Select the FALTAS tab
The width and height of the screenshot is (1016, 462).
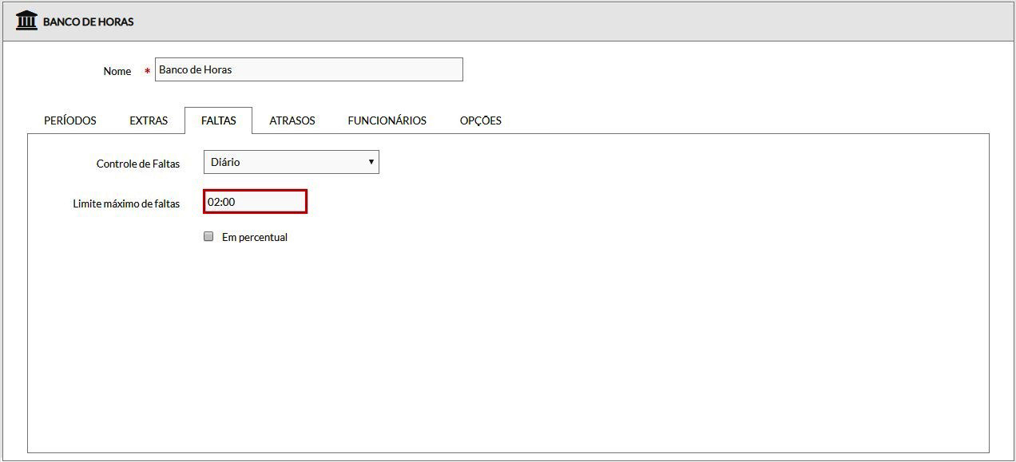pyautogui.click(x=218, y=120)
